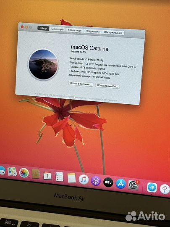Click the Версия 10.15 text
The image size is (170, 227).
(x=78, y=52)
